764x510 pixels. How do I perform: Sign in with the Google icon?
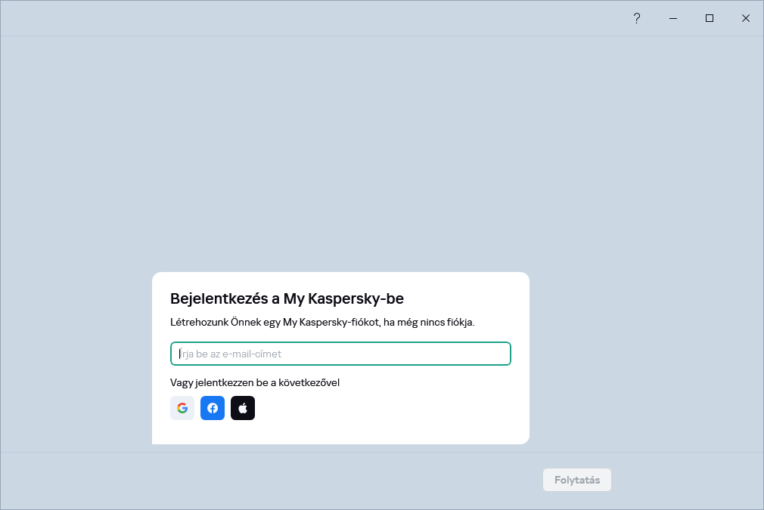pos(182,408)
